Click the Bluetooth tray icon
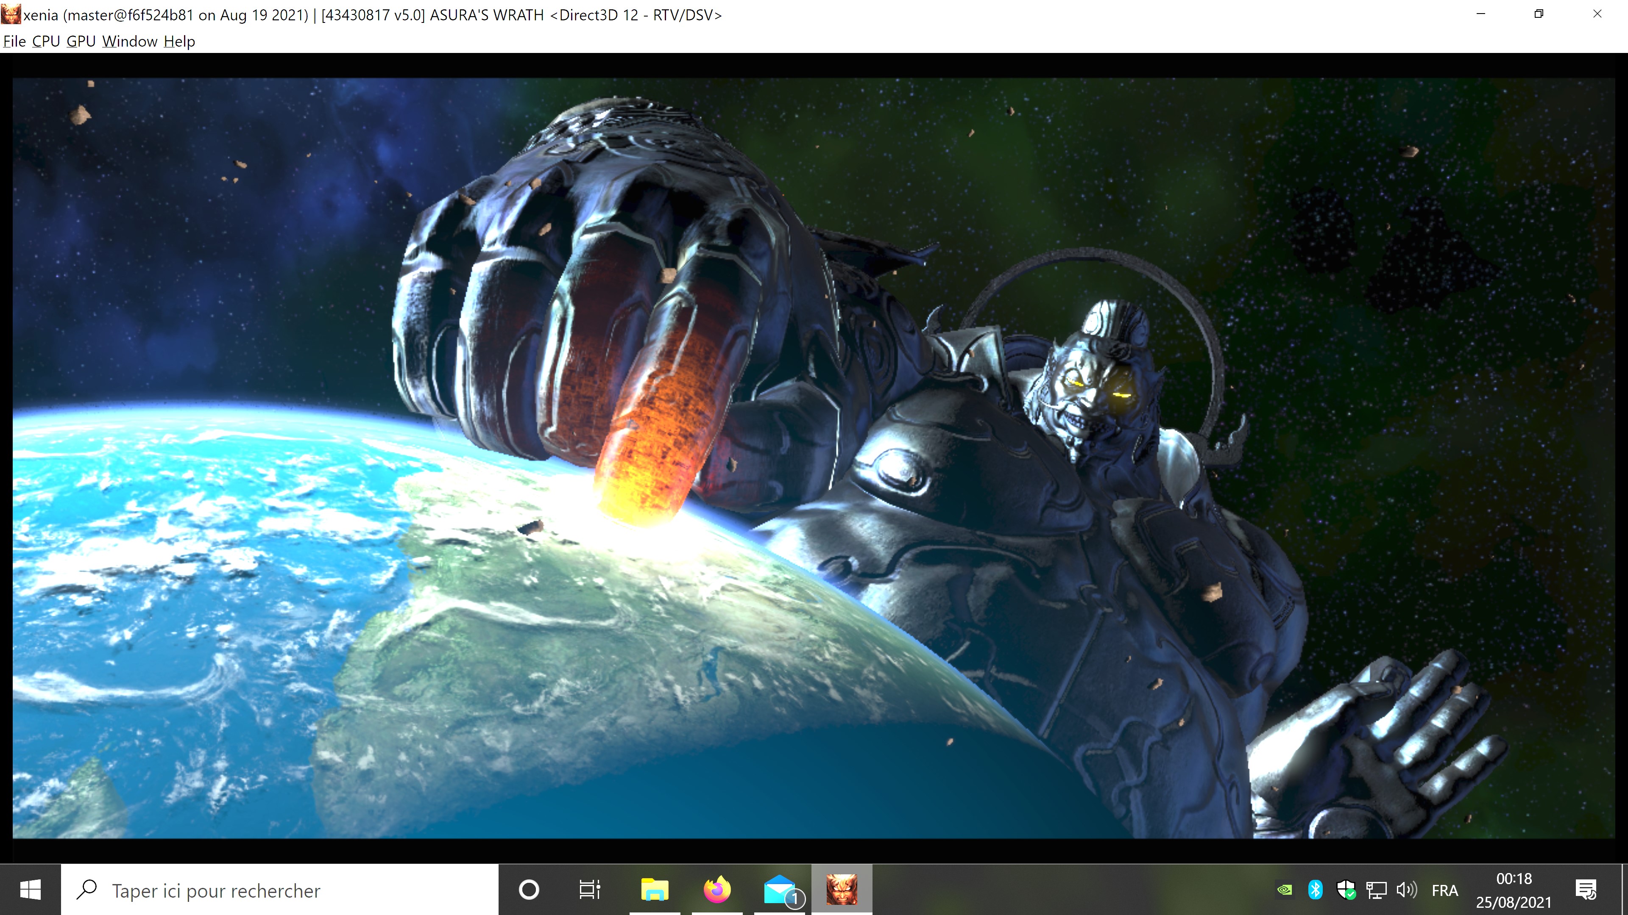This screenshot has width=1628, height=915. click(1315, 890)
